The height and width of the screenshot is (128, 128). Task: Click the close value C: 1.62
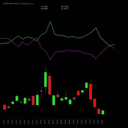pyautogui.click(x=44, y=7)
